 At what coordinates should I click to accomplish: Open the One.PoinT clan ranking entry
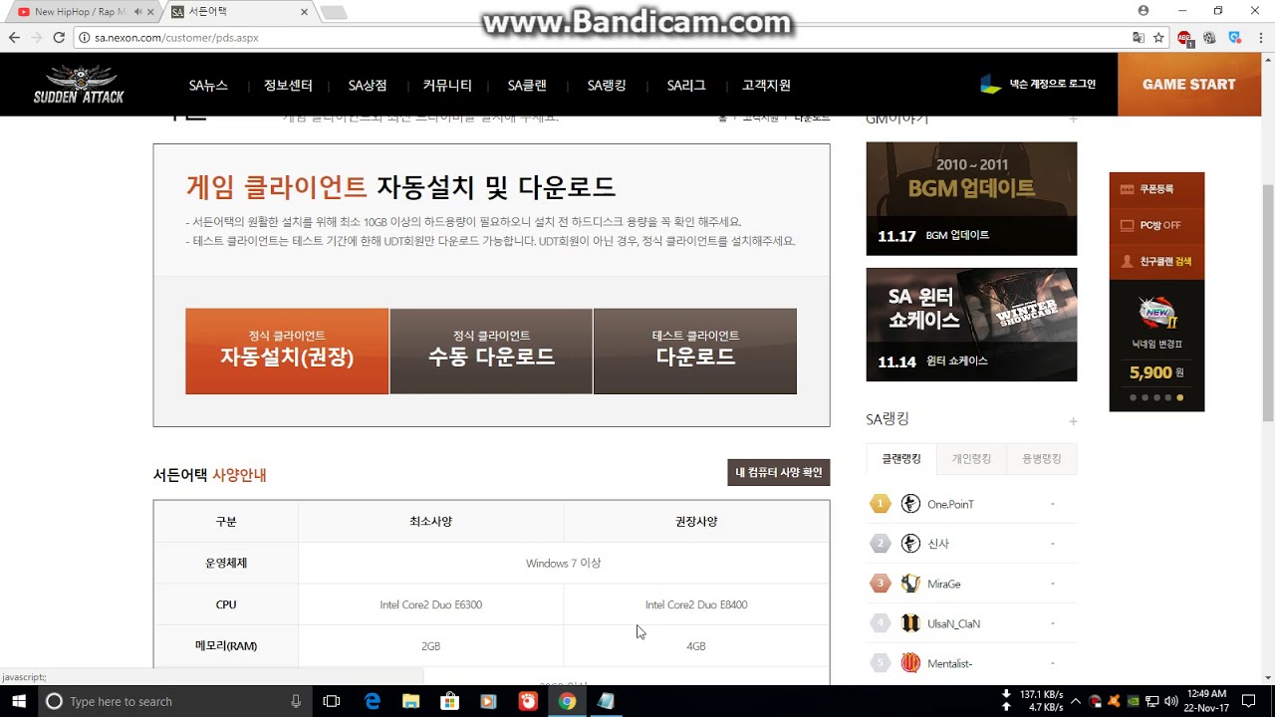971,504
